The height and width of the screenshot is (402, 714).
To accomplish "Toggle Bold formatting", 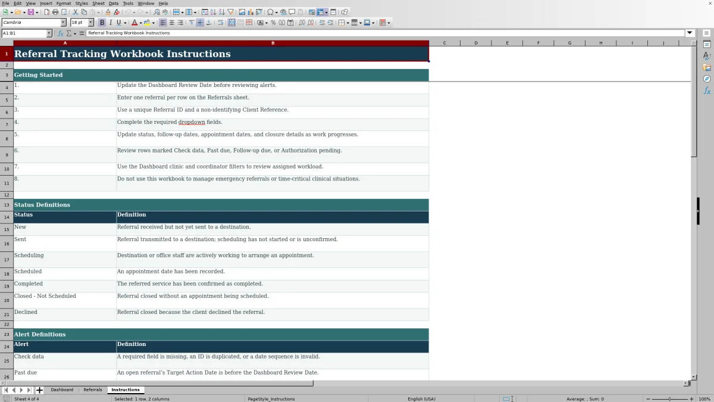I will tap(102, 23).
